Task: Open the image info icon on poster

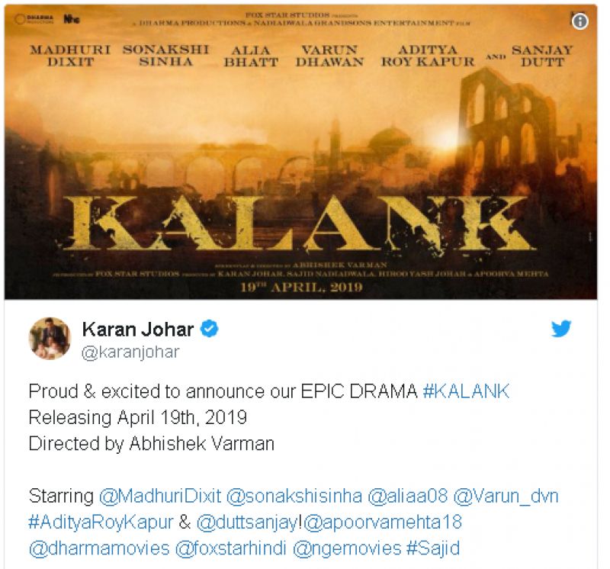Action: pyautogui.click(x=579, y=21)
